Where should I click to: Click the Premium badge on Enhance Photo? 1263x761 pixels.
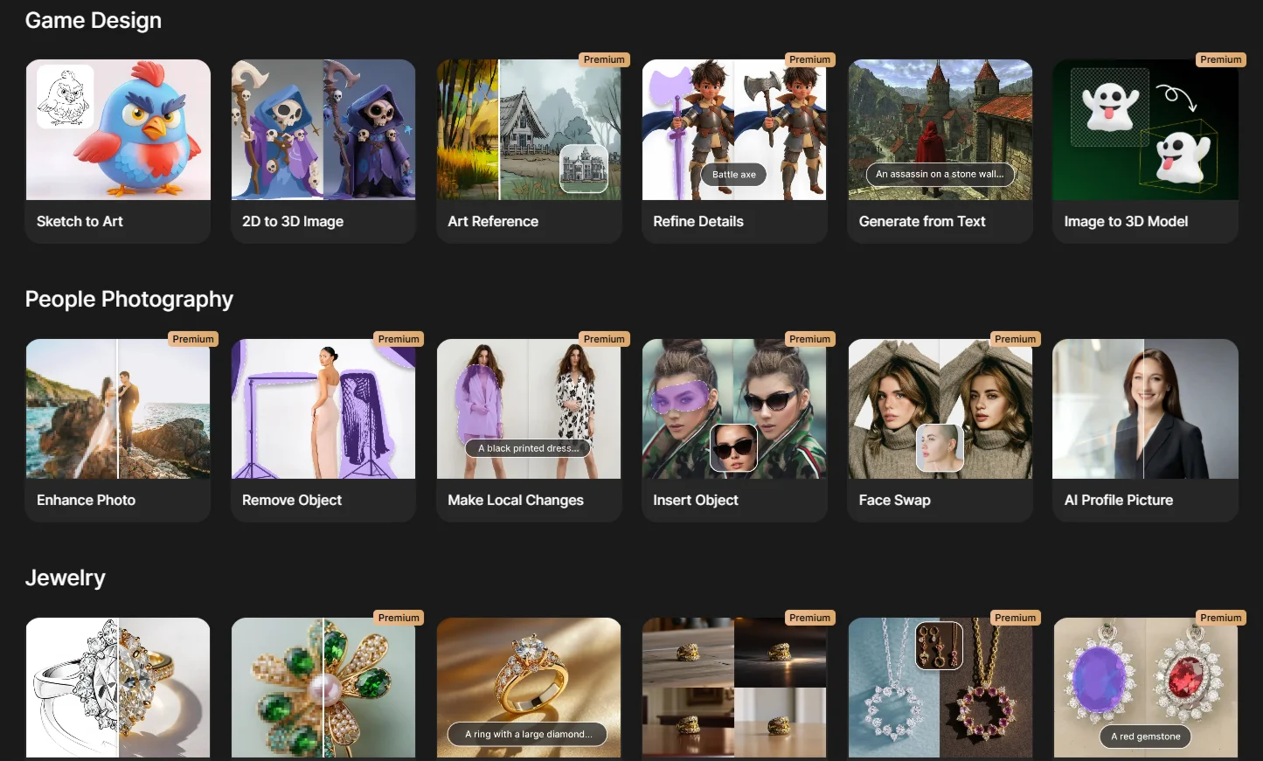pyautogui.click(x=193, y=339)
